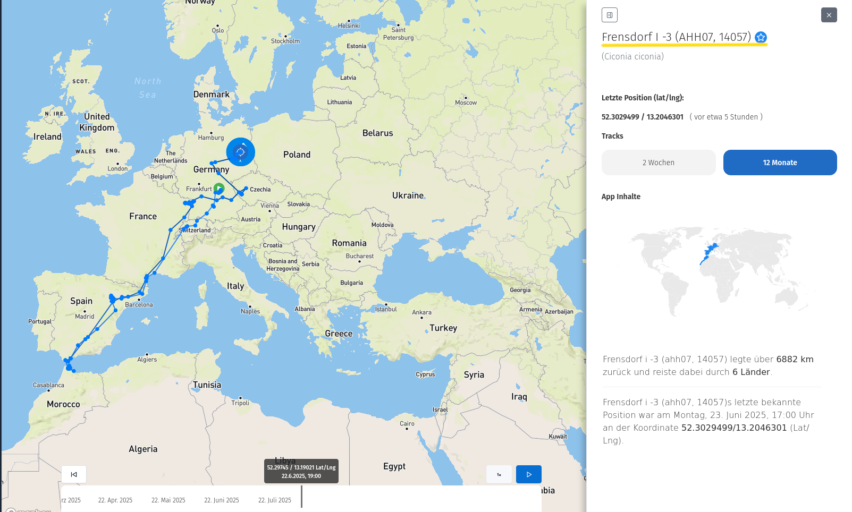This screenshot has width=852, height=512.
Task: Click the blue star badge beside the stork name
Action: coord(761,37)
